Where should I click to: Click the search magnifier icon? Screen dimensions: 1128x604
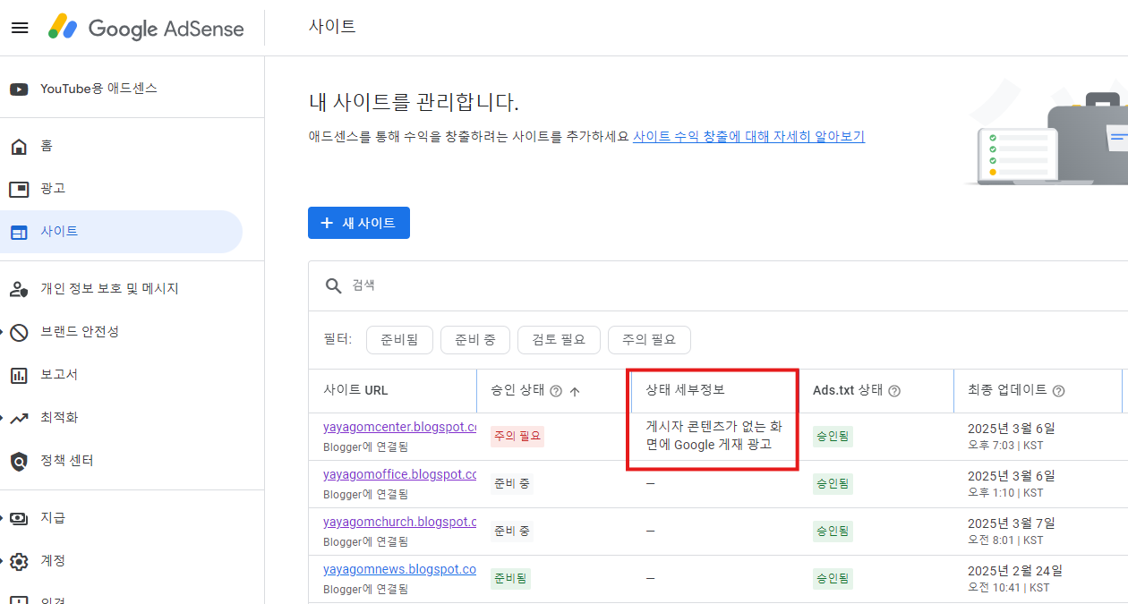[x=334, y=285]
